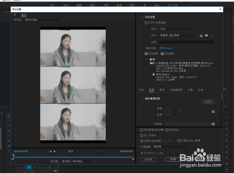Toggle the width-height link chain icon

click(180, 111)
